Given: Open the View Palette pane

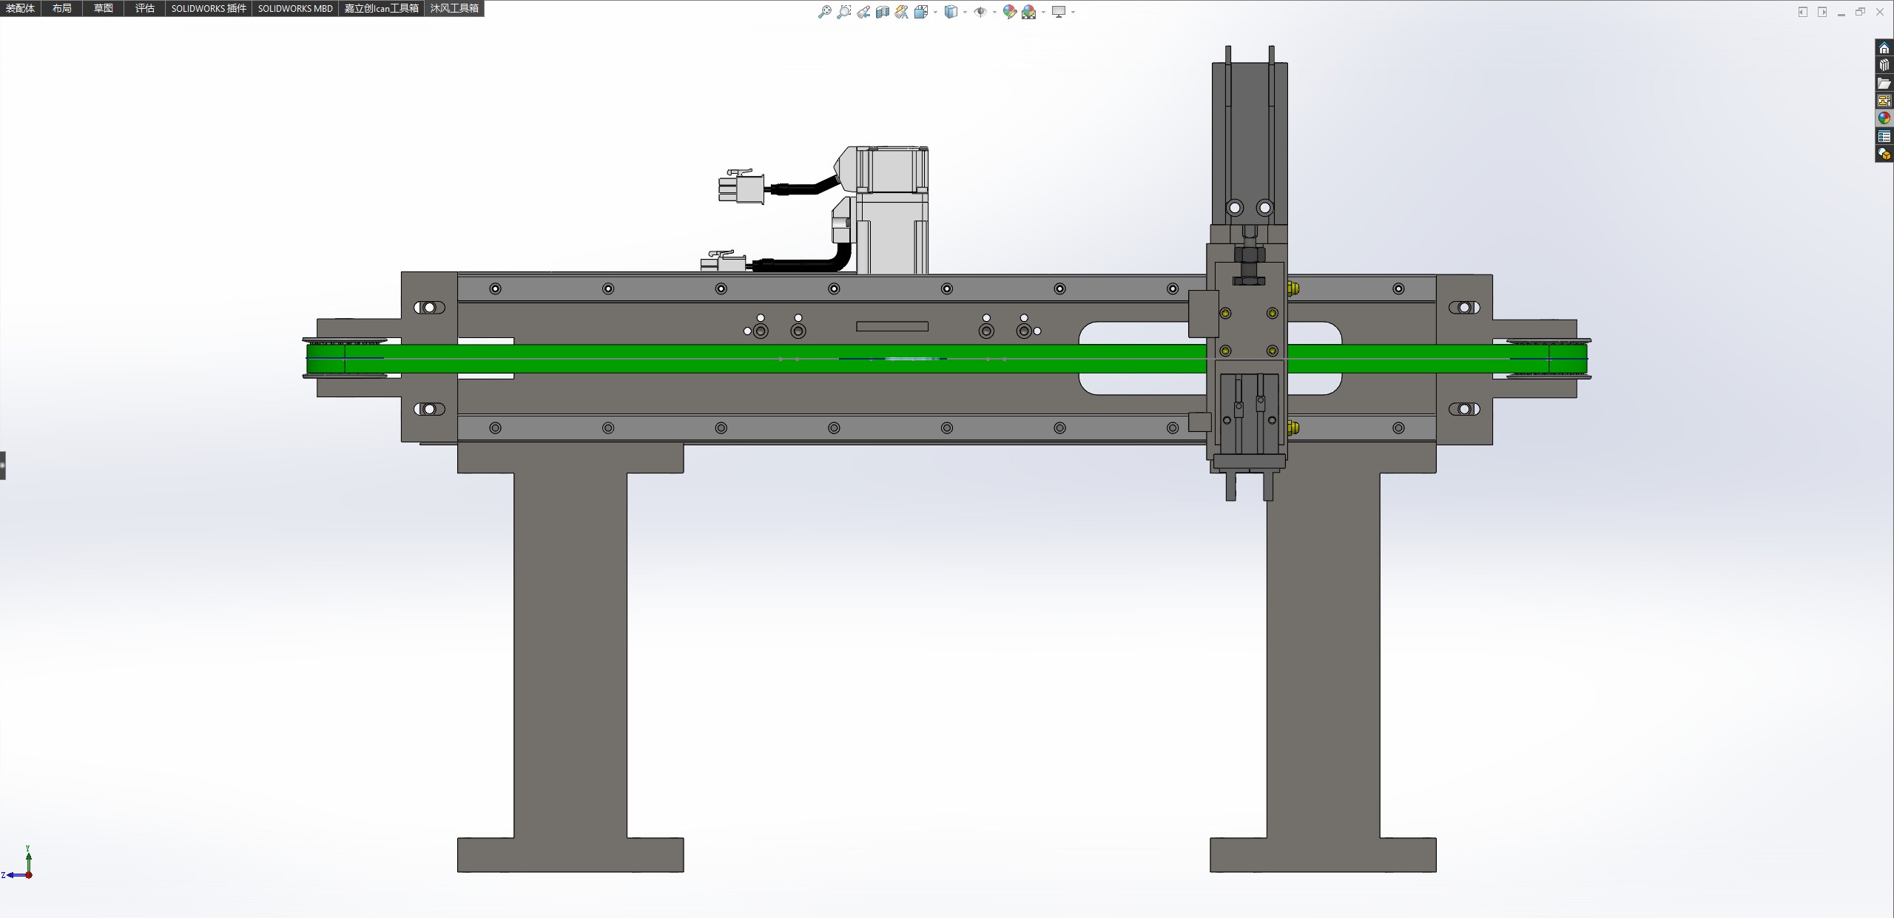Looking at the screenshot, I should coord(1884,101).
